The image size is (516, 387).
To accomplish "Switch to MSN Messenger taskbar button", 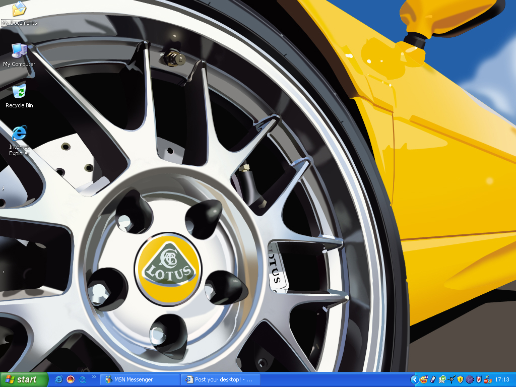I will (x=140, y=379).
